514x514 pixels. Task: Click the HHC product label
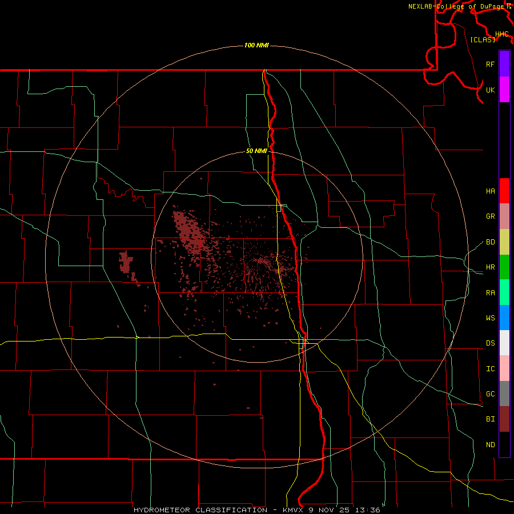(x=501, y=34)
